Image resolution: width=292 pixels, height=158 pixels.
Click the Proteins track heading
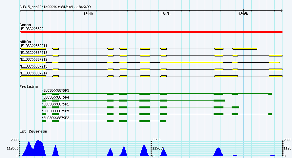point(29,87)
